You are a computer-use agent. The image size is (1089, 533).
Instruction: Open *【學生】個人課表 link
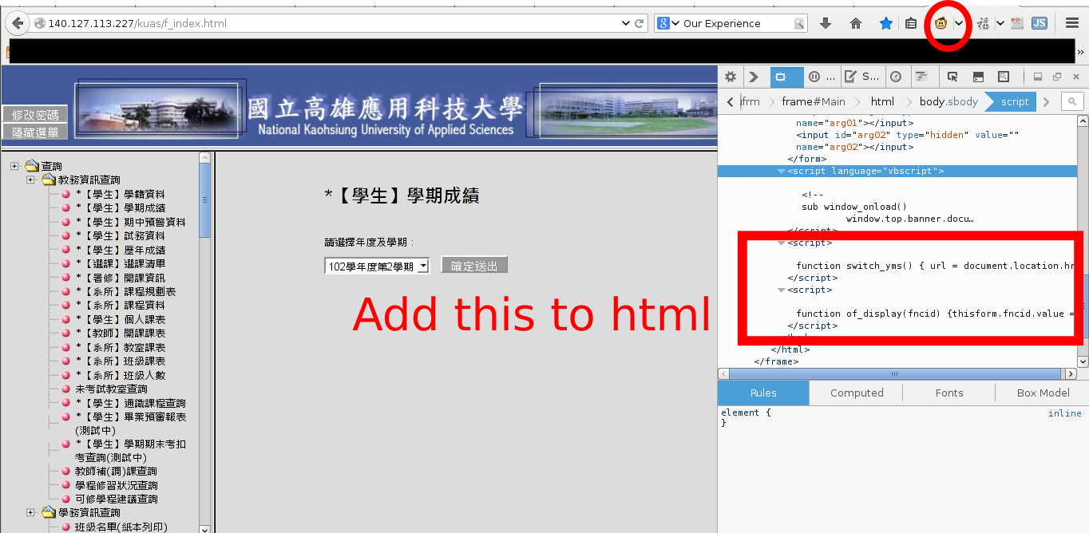[x=121, y=319]
